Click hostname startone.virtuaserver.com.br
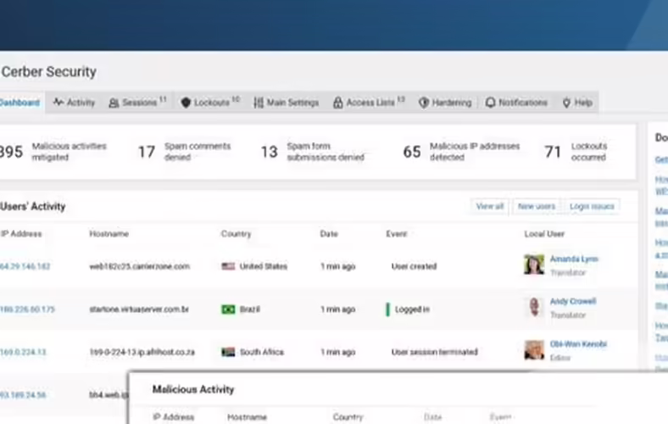 (139, 310)
